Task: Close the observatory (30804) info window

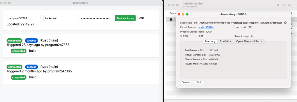Action: tap(179, 14)
